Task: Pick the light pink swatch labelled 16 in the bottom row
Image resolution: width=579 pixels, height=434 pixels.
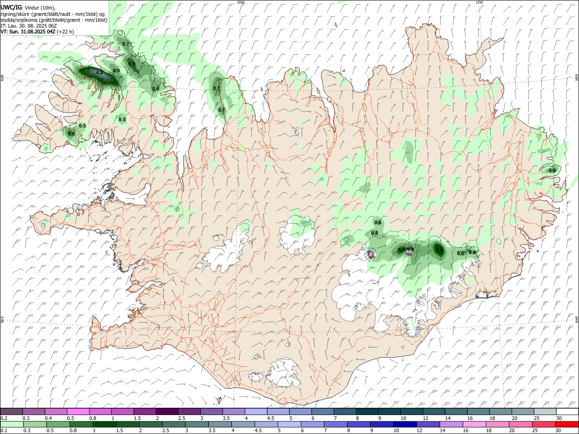Action: pyautogui.click(x=475, y=424)
